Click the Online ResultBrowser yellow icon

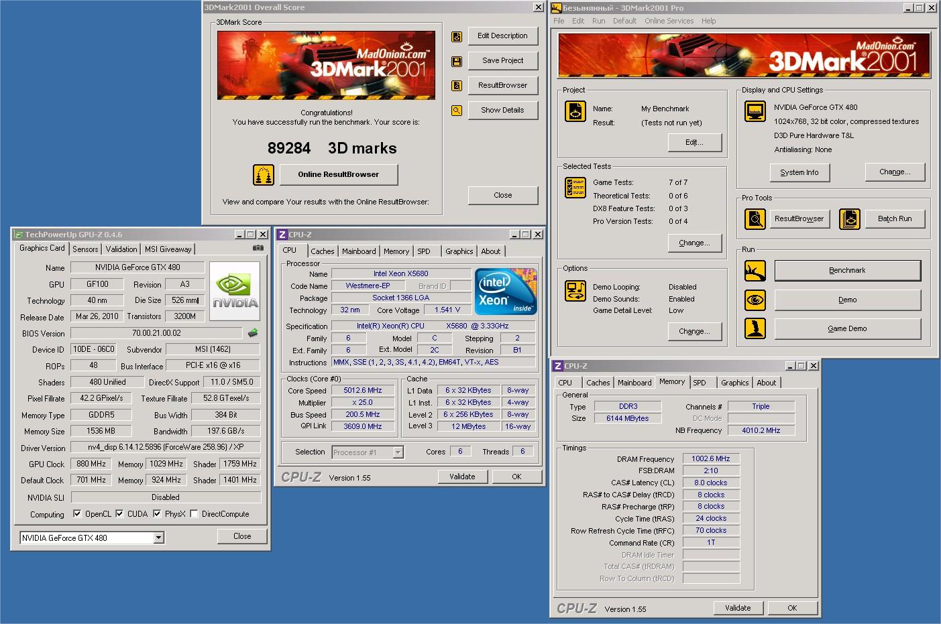[x=264, y=175]
